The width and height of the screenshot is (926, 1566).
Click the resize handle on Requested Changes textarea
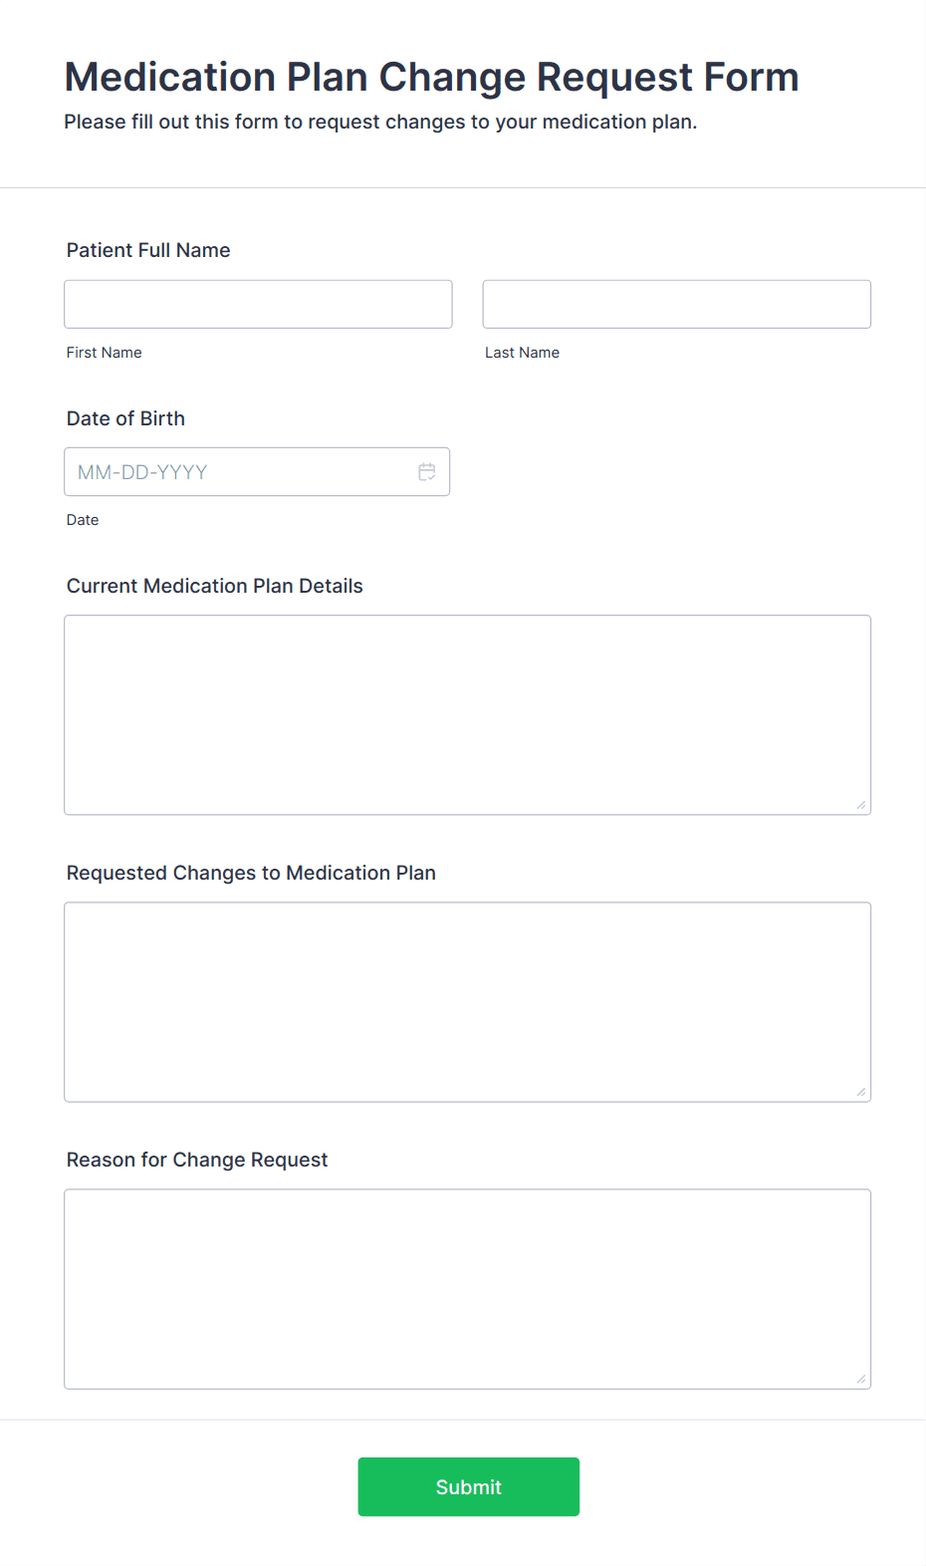click(x=860, y=1092)
